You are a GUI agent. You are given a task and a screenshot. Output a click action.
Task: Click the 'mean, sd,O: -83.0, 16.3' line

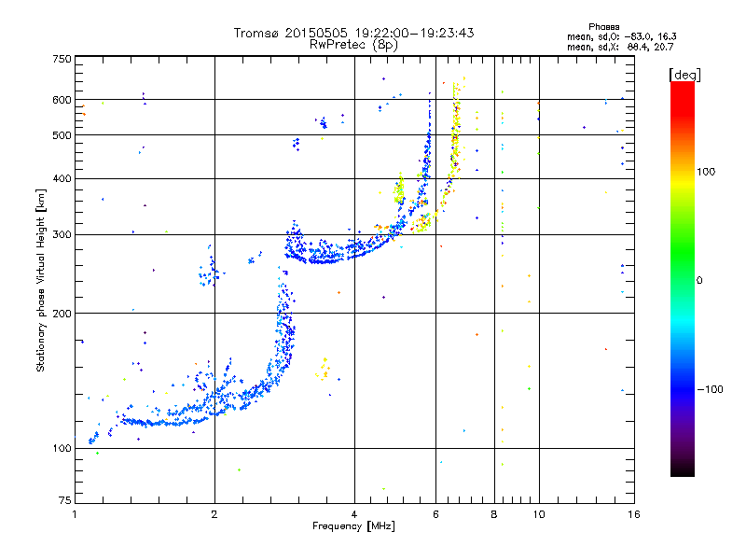(x=621, y=36)
